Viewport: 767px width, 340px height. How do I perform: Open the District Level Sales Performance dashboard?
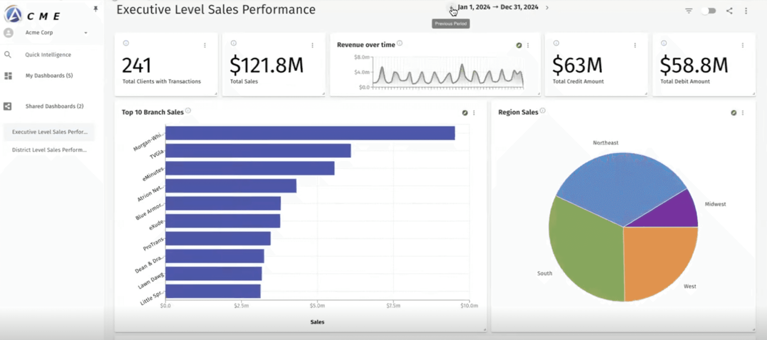coord(48,150)
